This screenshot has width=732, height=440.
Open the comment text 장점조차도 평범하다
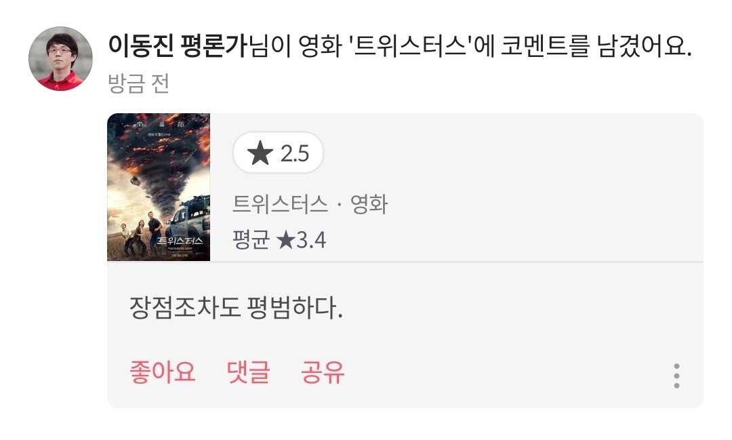(237, 308)
